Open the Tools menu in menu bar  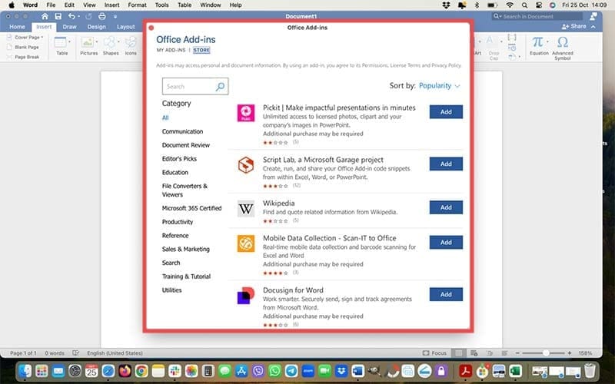click(x=161, y=5)
